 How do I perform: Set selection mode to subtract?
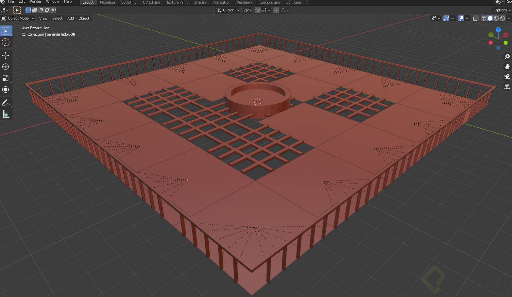click(x=41, y=10)
